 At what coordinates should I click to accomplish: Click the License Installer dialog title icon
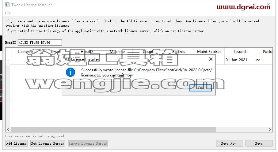67,59
